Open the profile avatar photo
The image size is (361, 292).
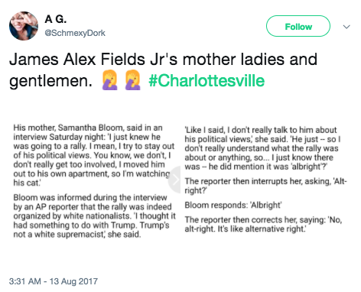point(24,26)
